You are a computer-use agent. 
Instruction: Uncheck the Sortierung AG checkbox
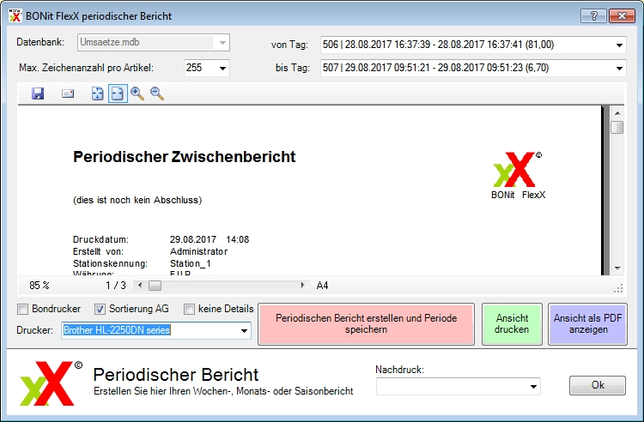(100, 310)
